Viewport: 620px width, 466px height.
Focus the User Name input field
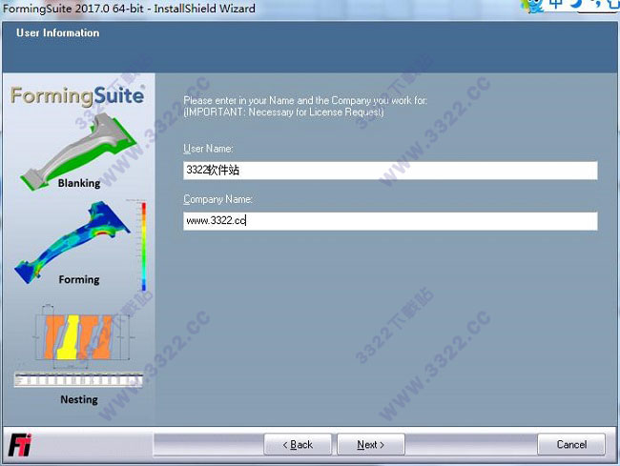tap(390, 171)
